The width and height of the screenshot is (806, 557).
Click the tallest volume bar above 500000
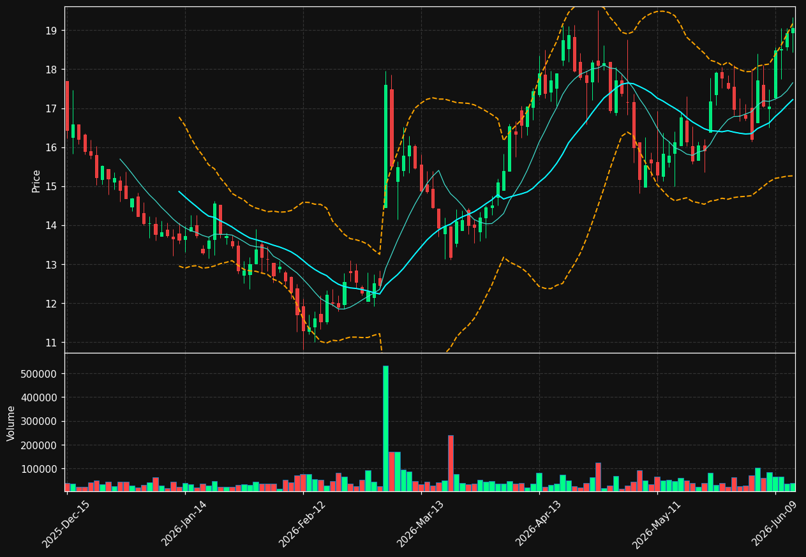tap(385, 428)
